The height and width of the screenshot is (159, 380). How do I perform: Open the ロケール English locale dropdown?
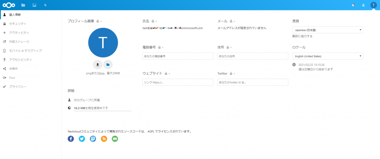point(328,56)
